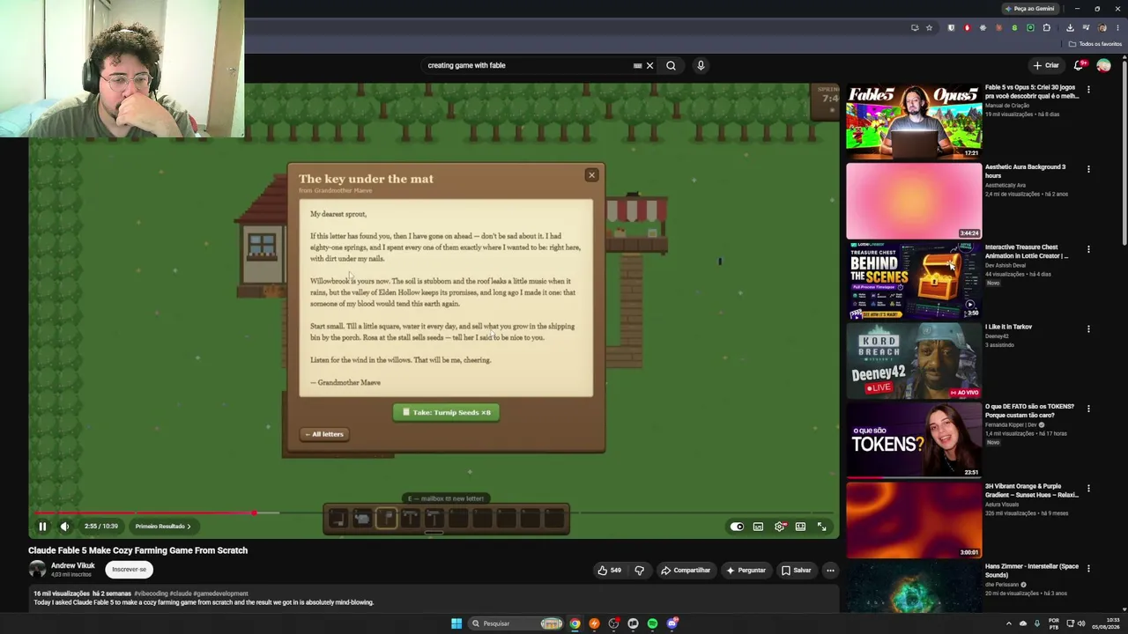Select the highlighted hotbar slot in game
Image resolution: width=1128 pixels, height=634 pixels.
[386, 519]
